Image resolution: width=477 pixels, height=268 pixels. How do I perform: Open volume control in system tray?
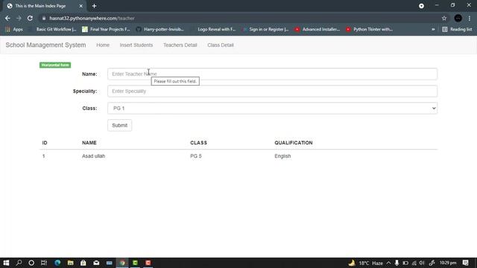click(x=422, y=263)
